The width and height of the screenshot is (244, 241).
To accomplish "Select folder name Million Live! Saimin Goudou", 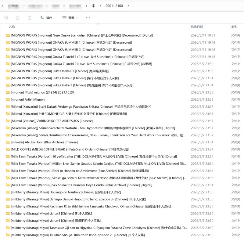I will coord(98,164).
